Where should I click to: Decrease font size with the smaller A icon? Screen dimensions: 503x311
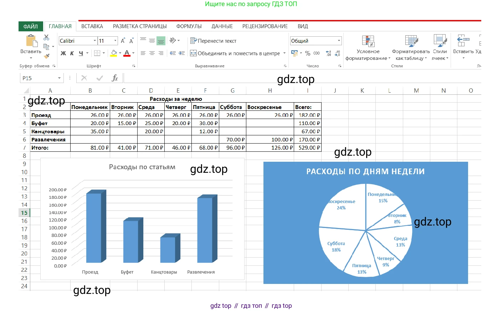pyautogui.click(x=131, y=41)
